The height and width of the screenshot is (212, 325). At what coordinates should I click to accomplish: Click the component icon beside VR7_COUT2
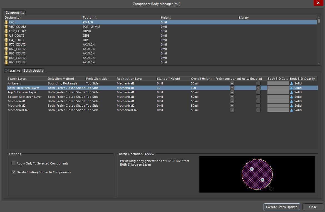[x=6, y=27]
